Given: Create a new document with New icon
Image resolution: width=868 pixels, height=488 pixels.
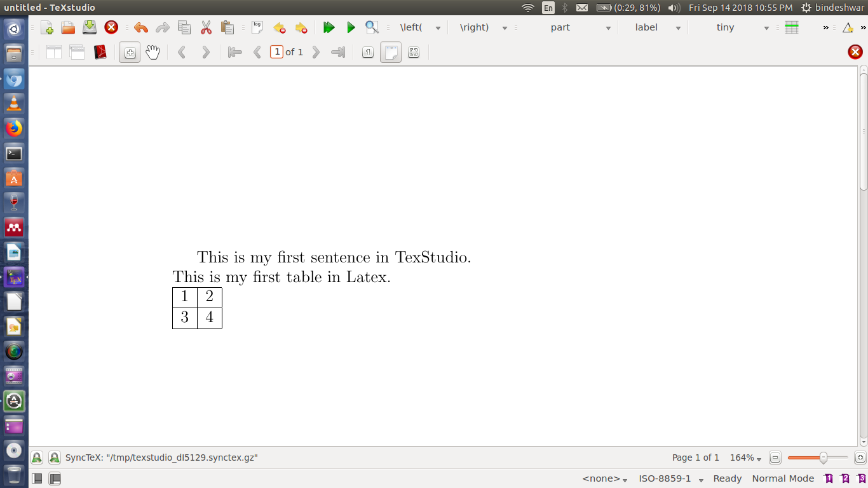Looking at the screenshot, I should click(47, 27).
